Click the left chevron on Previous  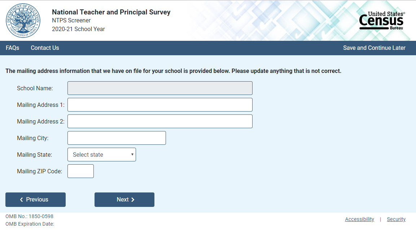(22, 200)
